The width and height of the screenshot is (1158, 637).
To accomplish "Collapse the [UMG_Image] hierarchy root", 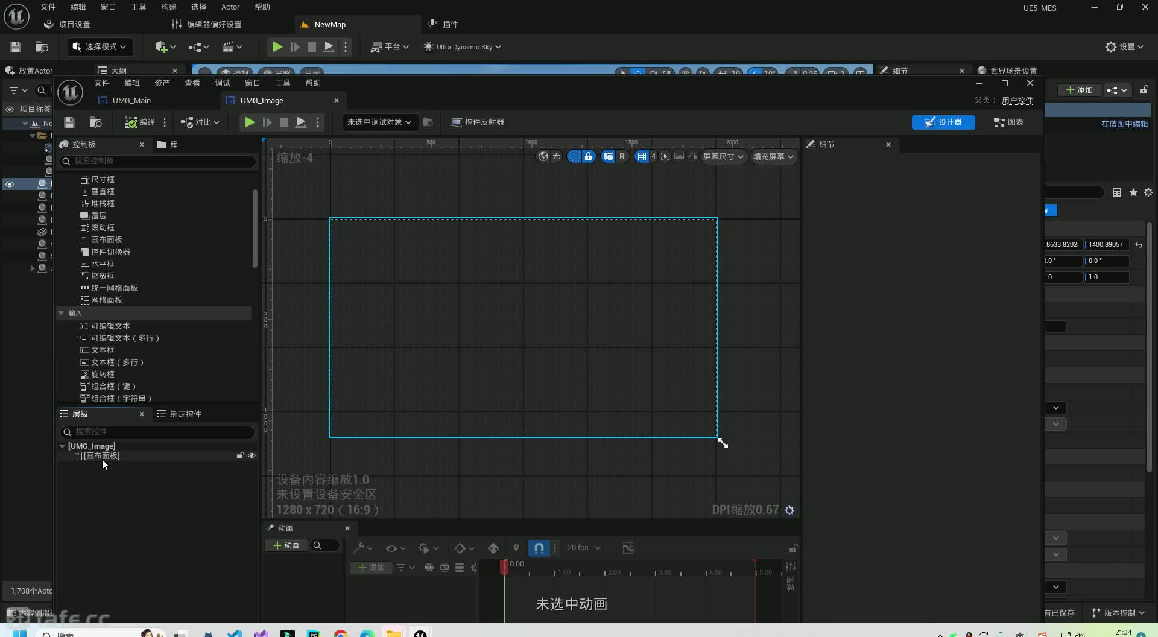I will [x=62, y=446].
